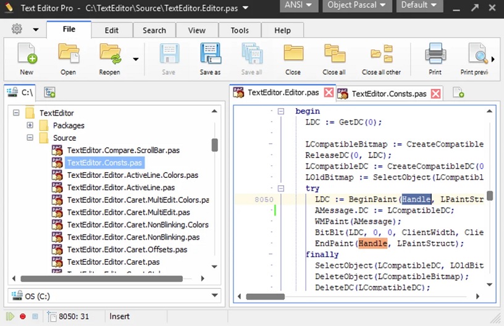504x326 pixels.
Task: Open Print preview icon
Action: 477,53
